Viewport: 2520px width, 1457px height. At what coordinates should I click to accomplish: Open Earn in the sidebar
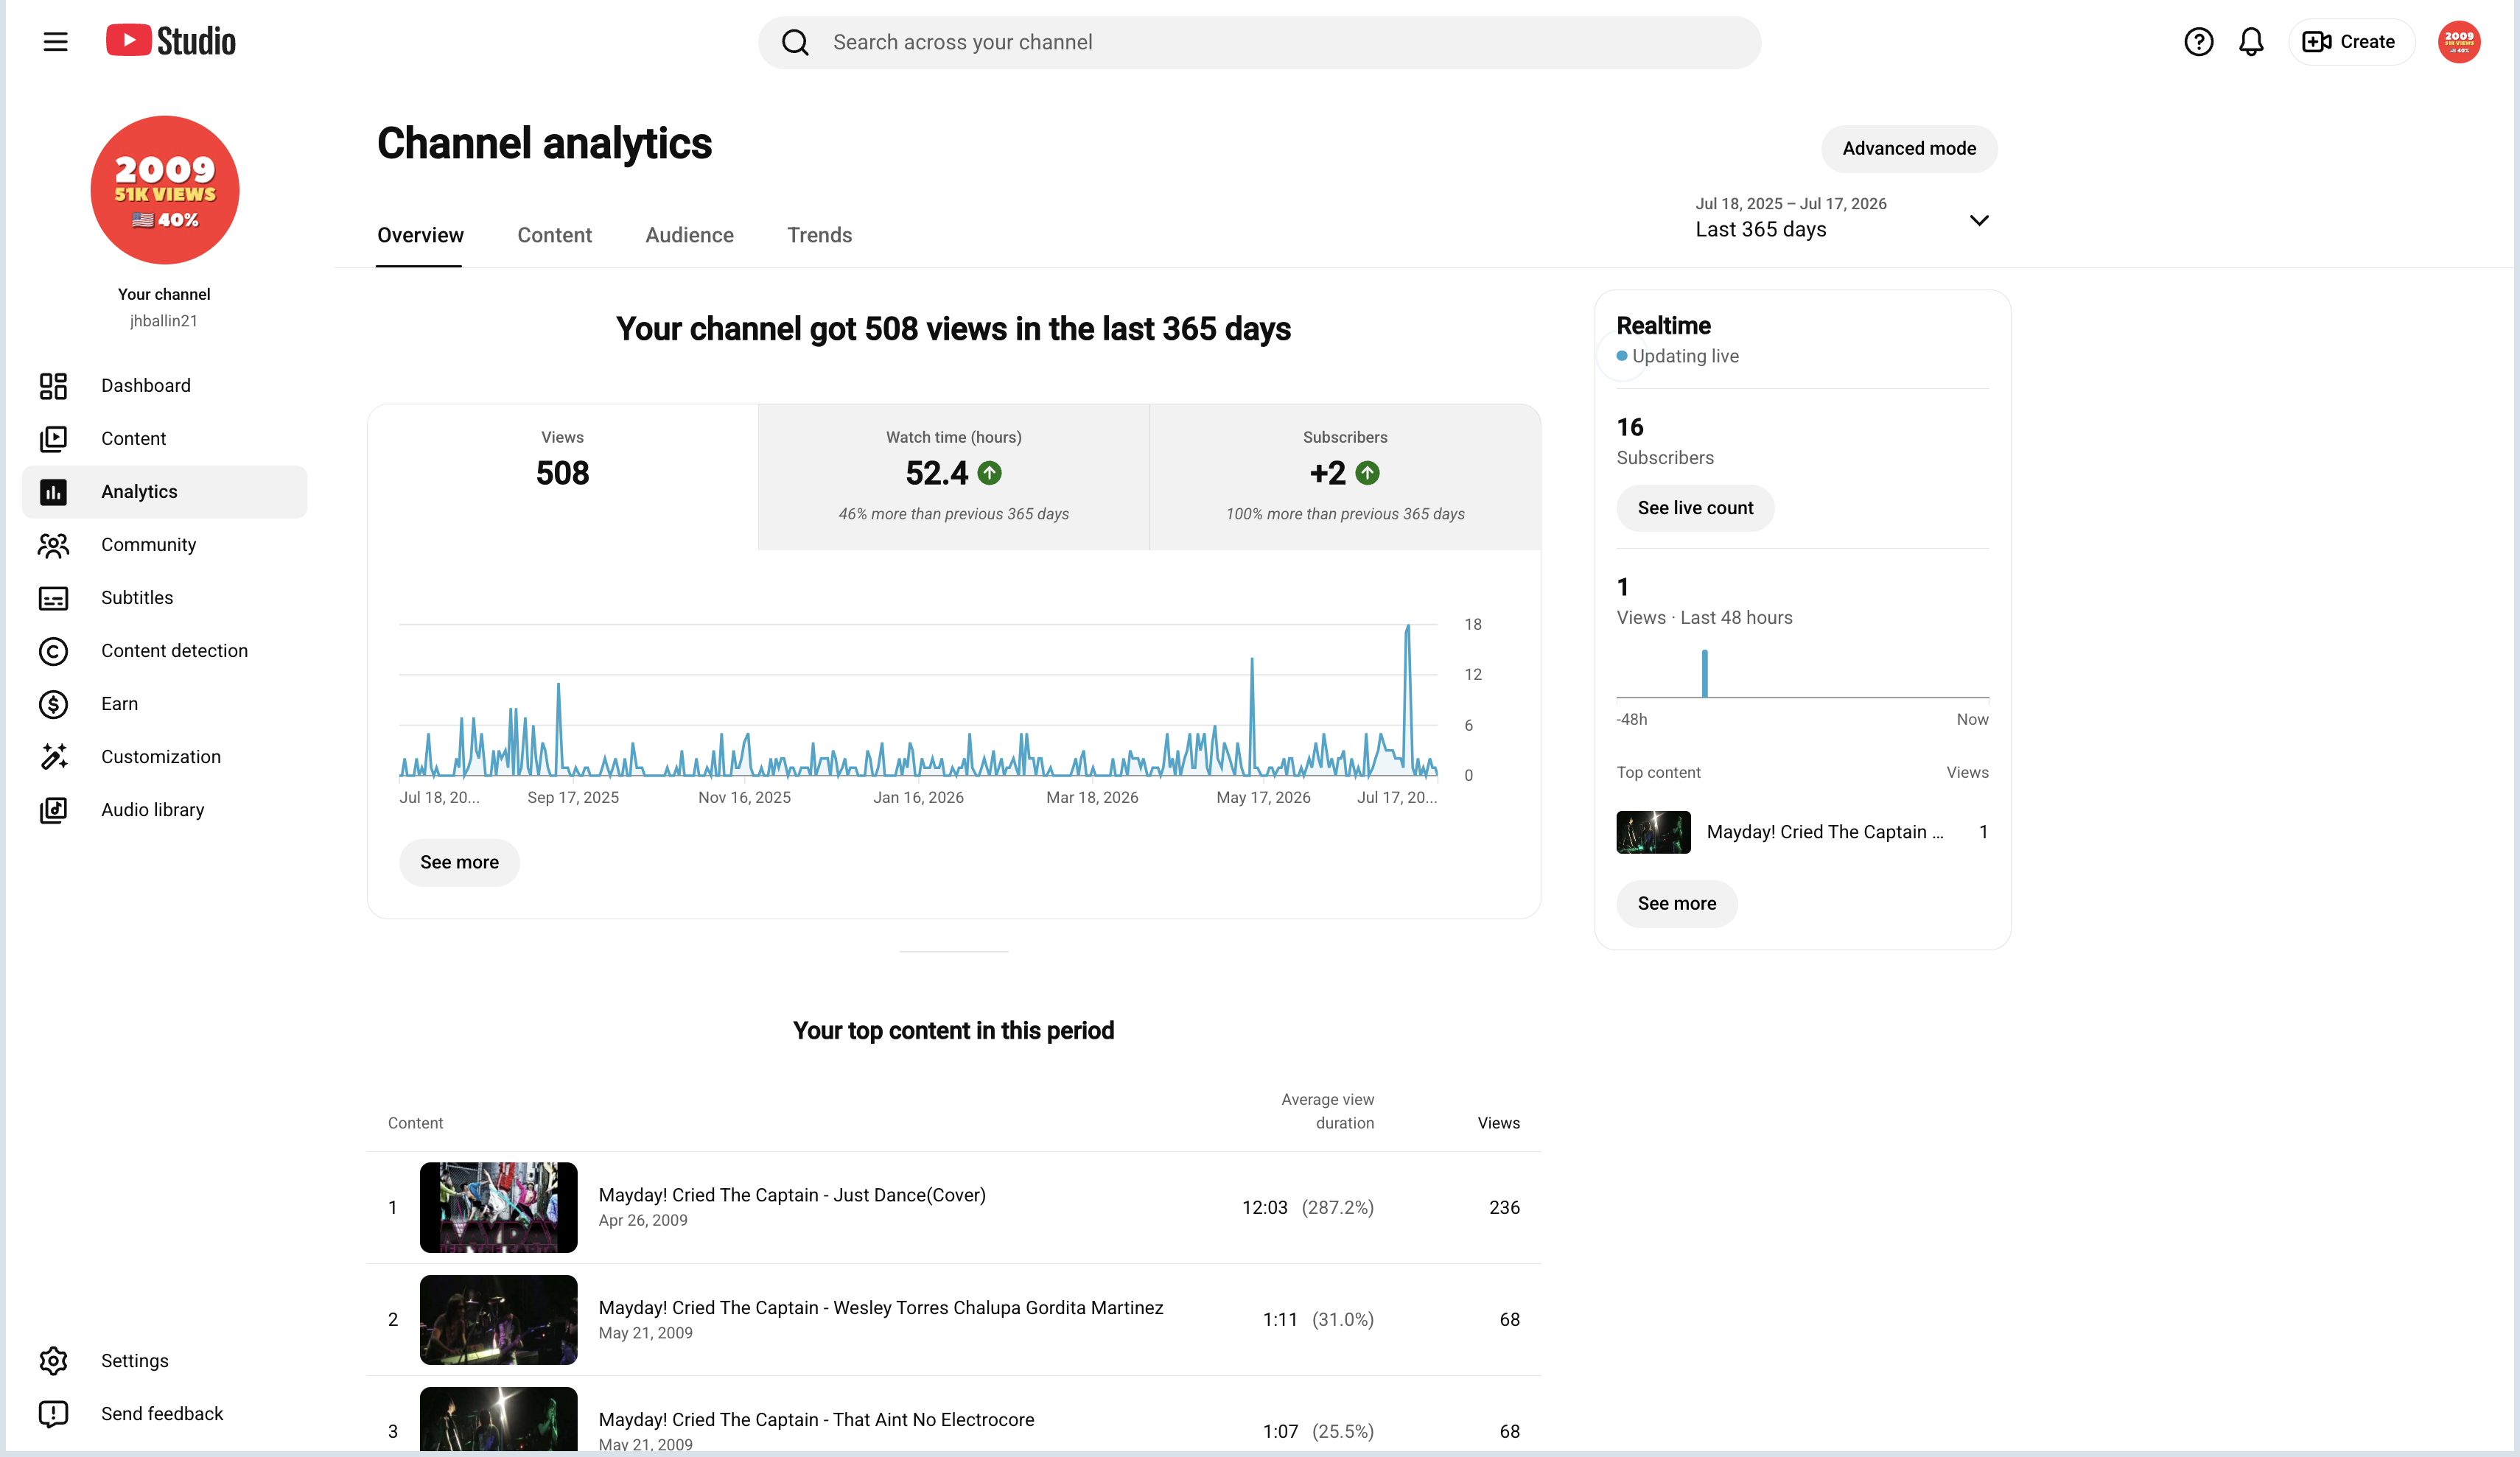pos(165,704)
